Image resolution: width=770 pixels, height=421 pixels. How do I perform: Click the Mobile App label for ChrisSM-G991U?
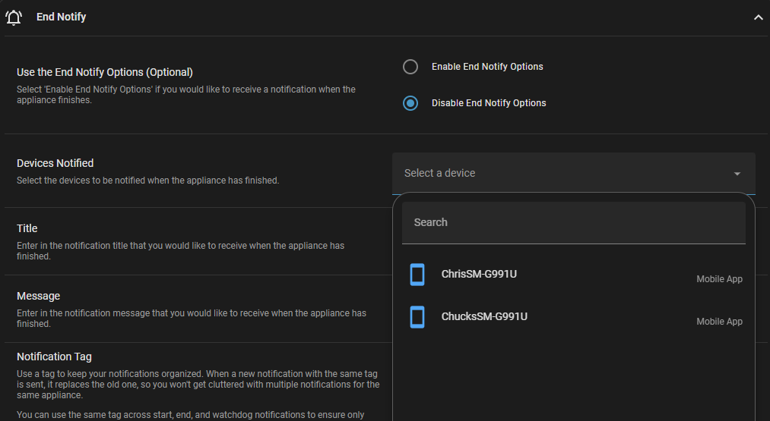pos(719,279)
